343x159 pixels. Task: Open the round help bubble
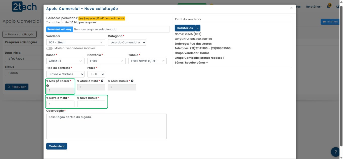click(336, 152)
